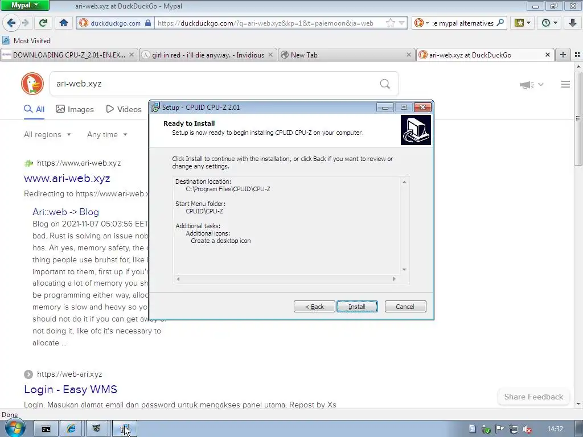Viewport: 583px width, 437px height.
Task: Click Install in the CPU-Z setup
Action: click(357, 307)
